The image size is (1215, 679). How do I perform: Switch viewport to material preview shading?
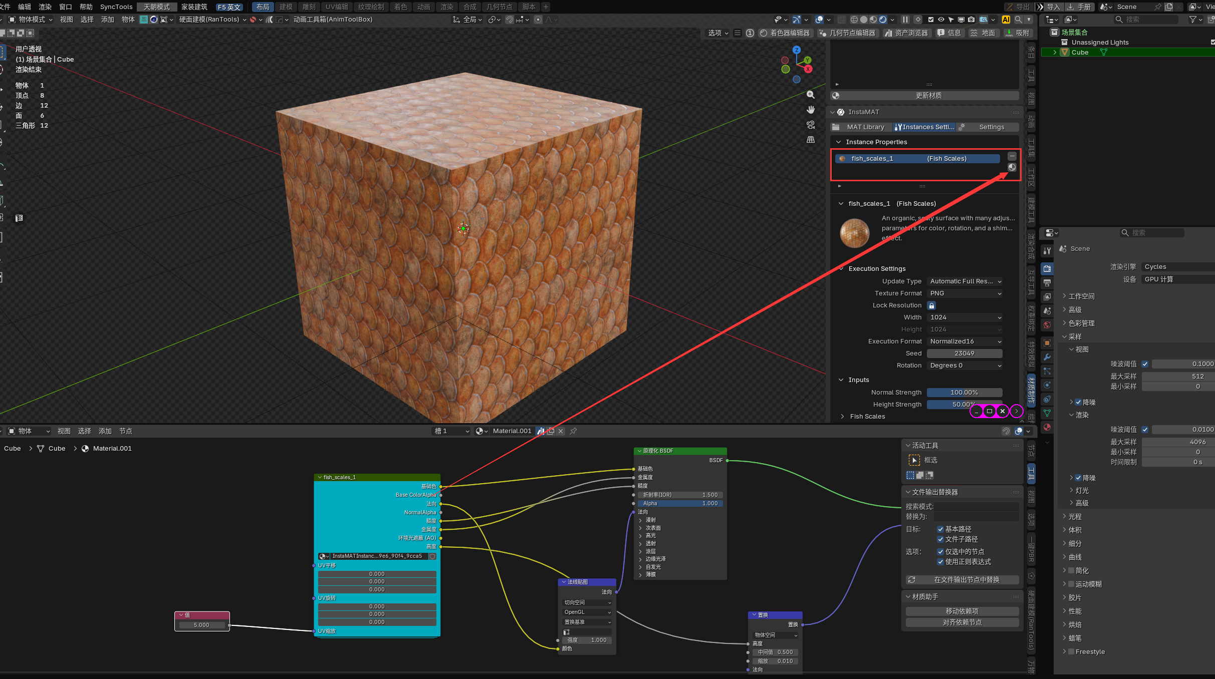pos(873,20)
